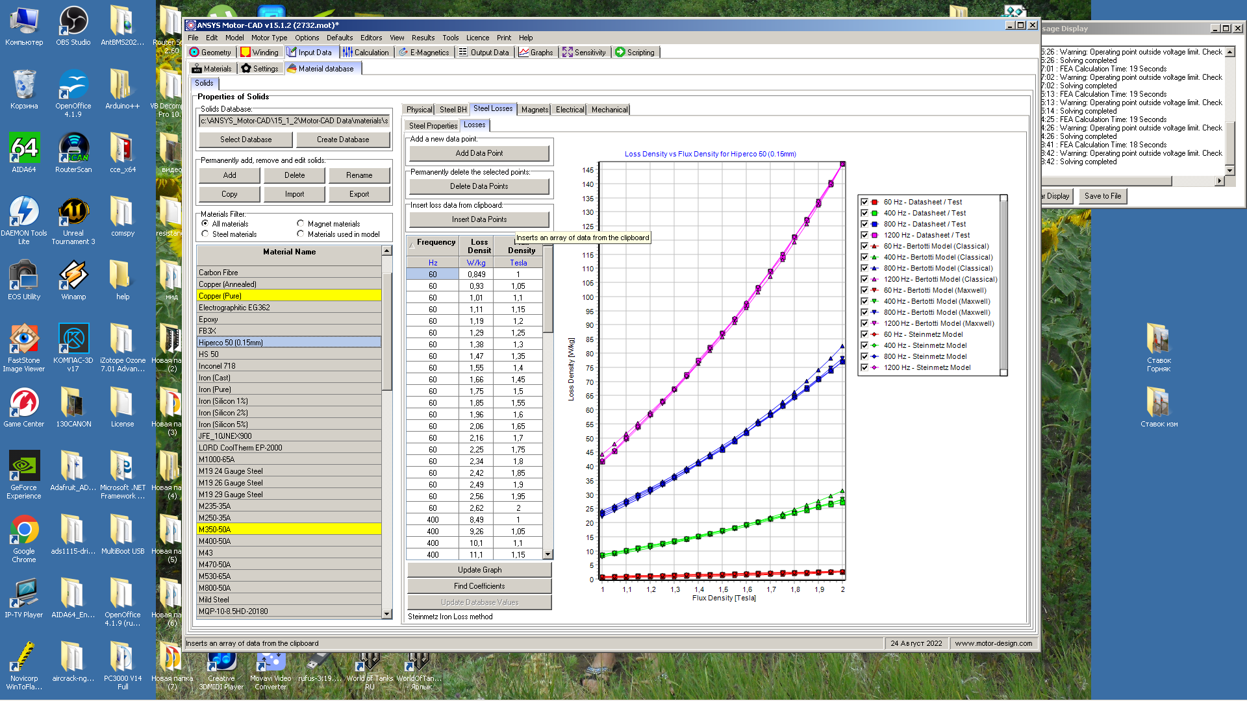This screenshot has height=701, width=1247.
Task: Launch OpenOffice 4.1.9 desktop icon
Action: 73,93
